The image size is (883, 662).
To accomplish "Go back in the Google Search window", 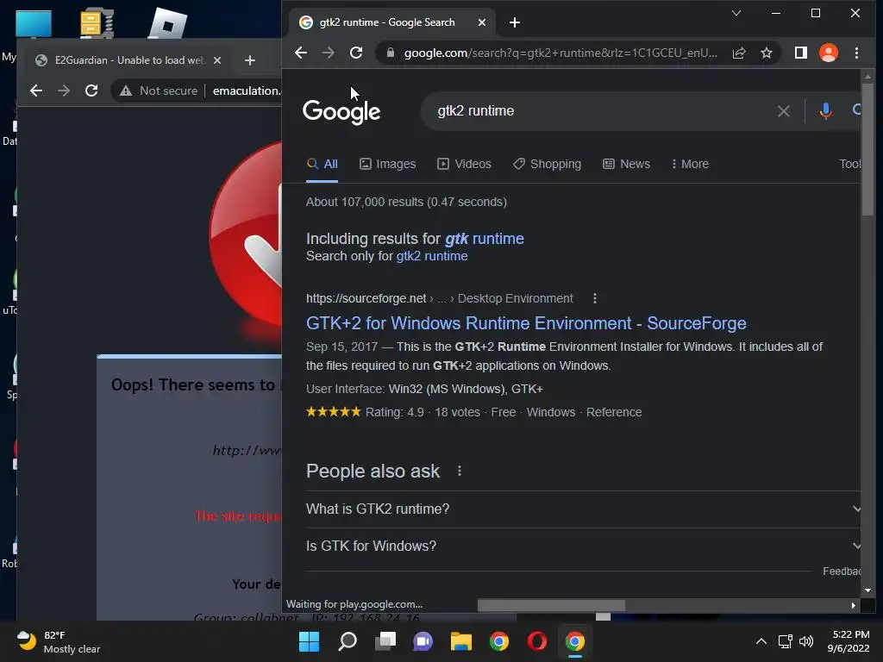I will point(301,53).
